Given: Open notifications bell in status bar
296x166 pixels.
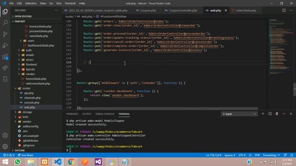Looking at the screenshot, I should (x=292, y=155).
